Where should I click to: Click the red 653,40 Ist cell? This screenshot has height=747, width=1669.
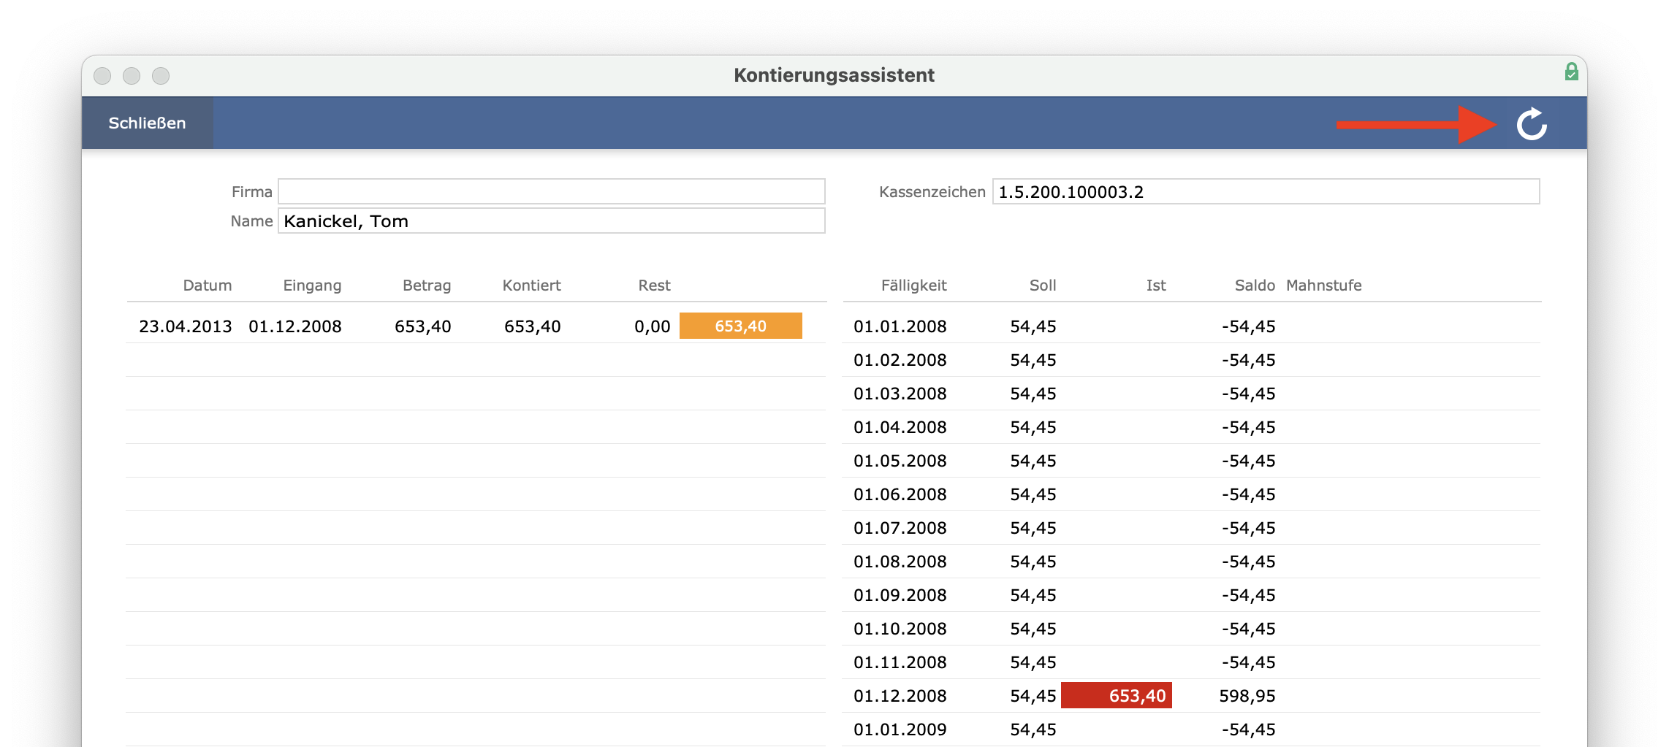point(1117,695)
